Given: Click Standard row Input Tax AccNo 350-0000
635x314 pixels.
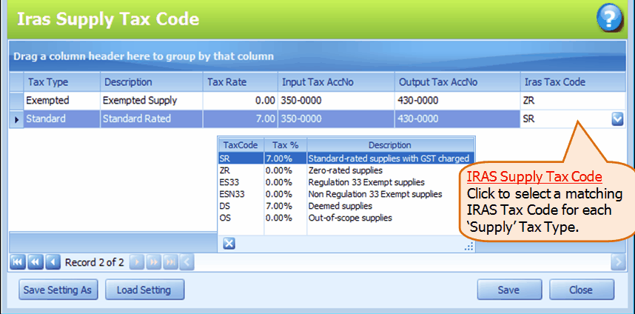Looking at the screenshot, I should pos(336,119).
